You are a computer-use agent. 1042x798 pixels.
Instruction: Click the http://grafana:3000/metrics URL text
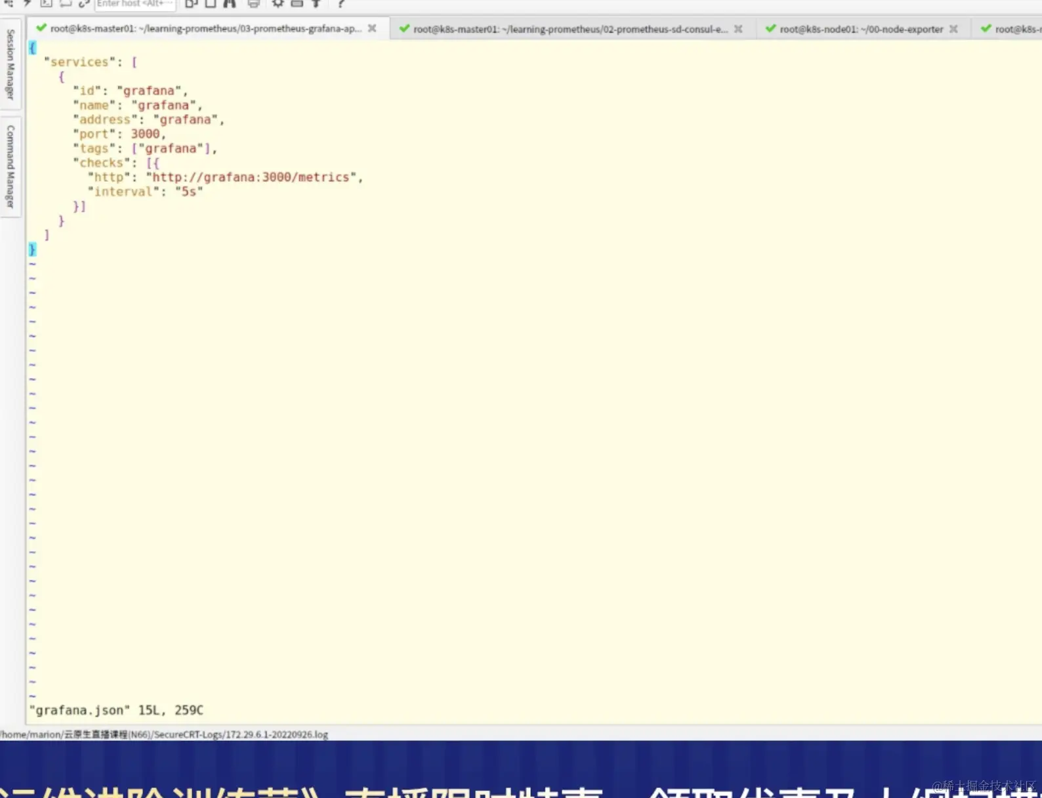click(251, 177)
